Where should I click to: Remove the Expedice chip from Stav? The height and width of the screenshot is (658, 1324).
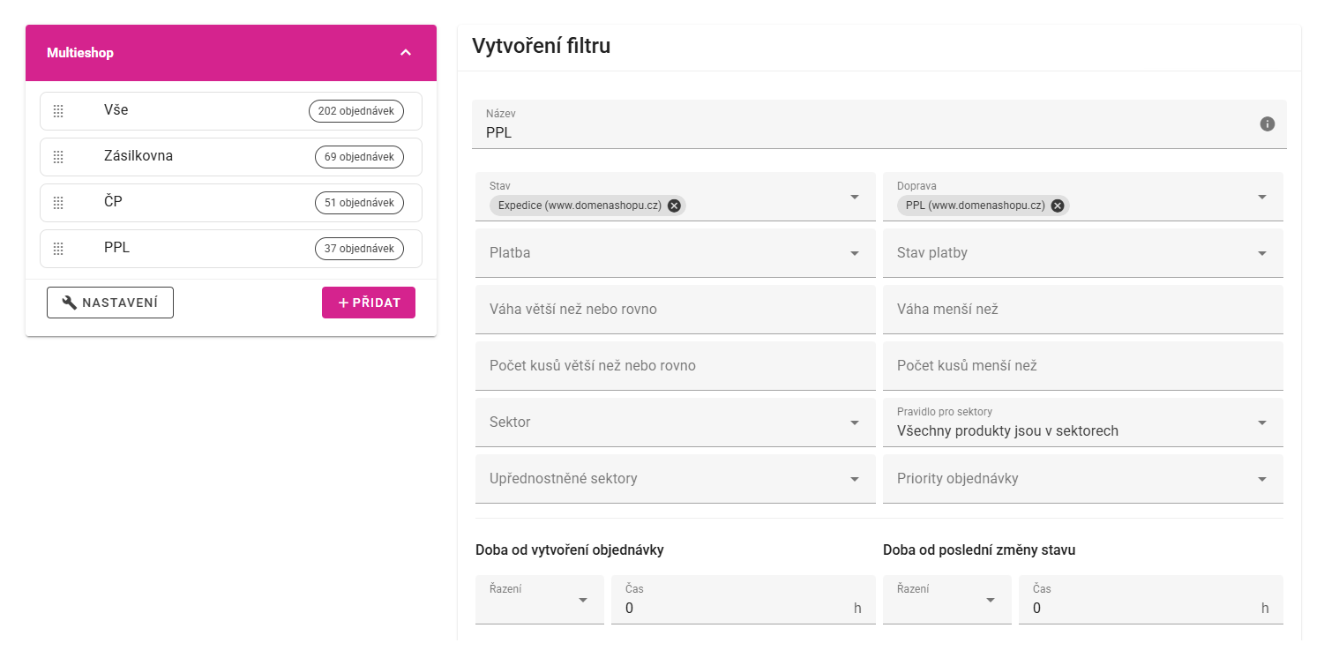[x=674, y=206]
